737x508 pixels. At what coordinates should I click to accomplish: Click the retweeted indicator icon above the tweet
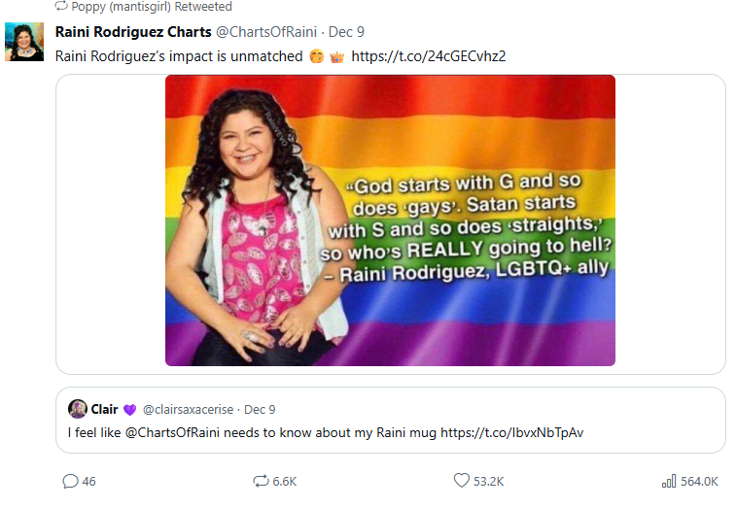(x=61, y=6)
